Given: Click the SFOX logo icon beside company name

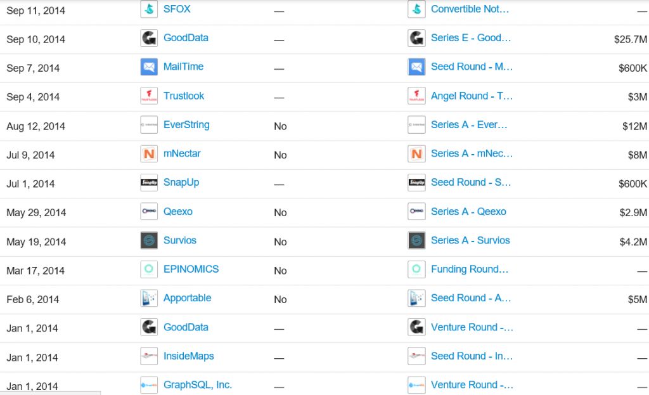Looking at the screenshot, I should (x=149, y=9).
